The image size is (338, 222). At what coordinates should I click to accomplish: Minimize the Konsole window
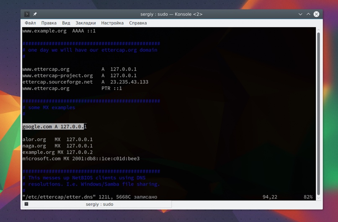(300, 14)
